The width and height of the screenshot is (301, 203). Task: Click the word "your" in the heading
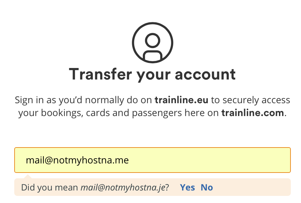(153, 74)
